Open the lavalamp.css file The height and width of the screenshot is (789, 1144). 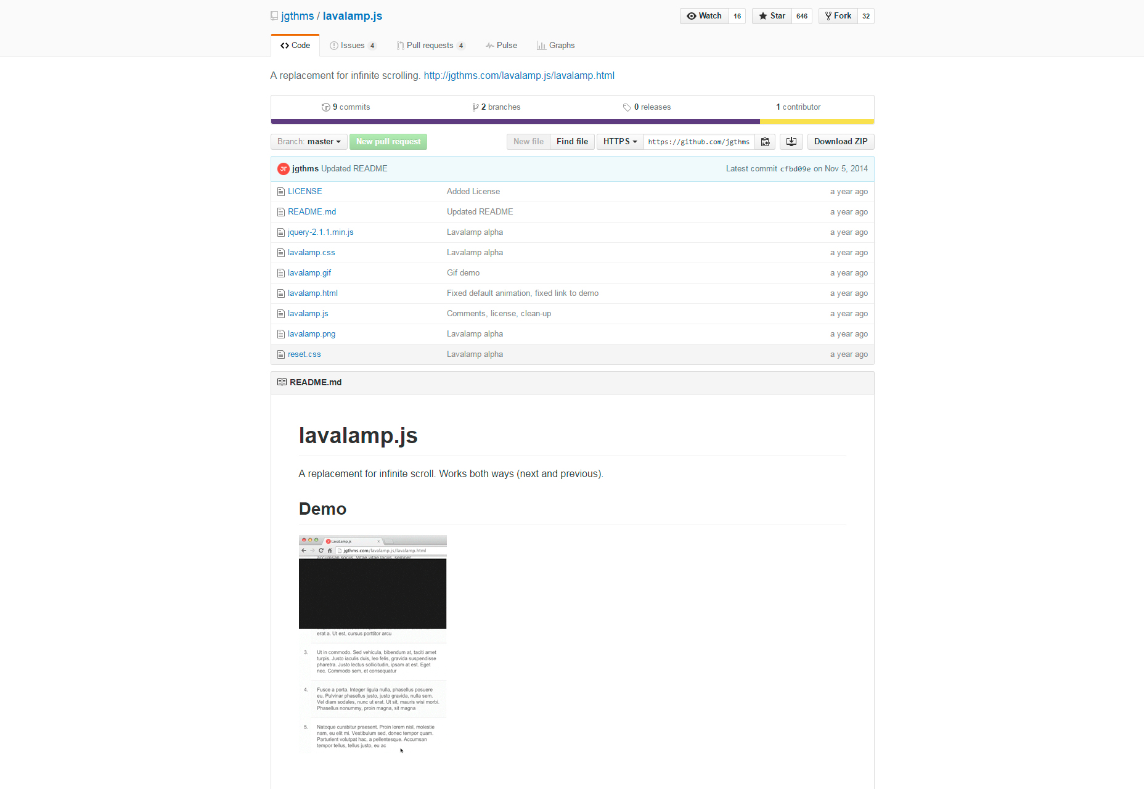click(311, 253)
